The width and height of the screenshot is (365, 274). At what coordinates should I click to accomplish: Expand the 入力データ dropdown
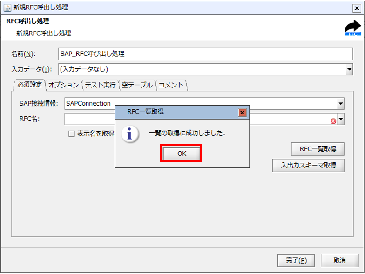coord(349,69)
